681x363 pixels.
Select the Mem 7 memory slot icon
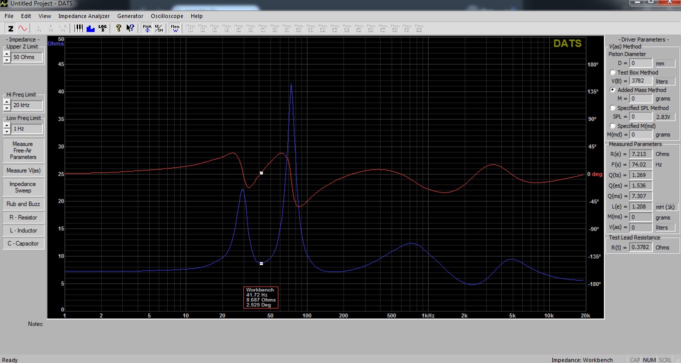coord(263,28)
